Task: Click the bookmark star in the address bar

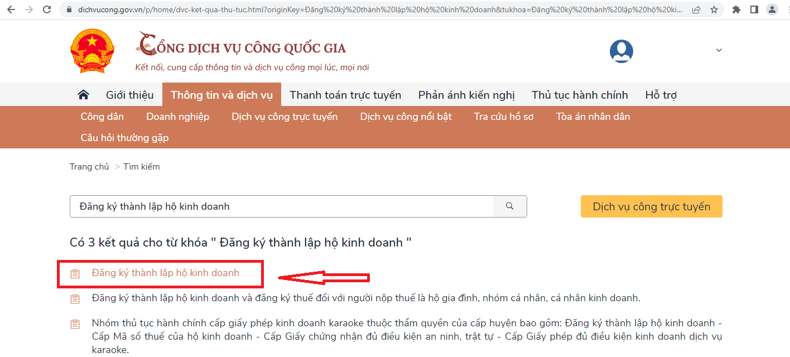Action: [715, 9]
